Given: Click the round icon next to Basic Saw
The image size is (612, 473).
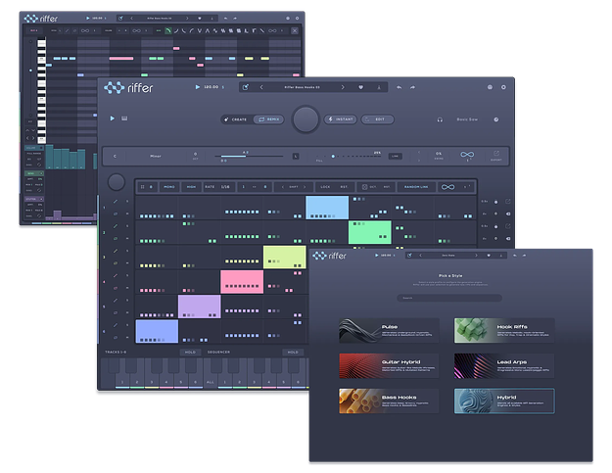Looking at the screenshot, I should [496, 119].
